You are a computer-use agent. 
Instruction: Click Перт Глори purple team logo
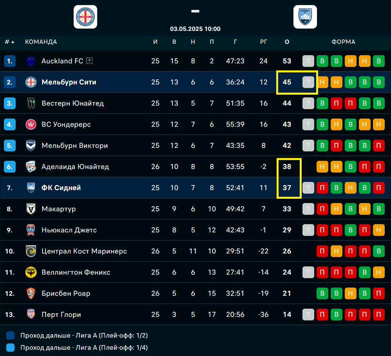[x=31, y=314]
